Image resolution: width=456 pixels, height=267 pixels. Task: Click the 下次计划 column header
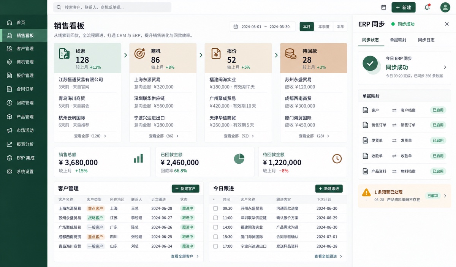coord(324,199)
